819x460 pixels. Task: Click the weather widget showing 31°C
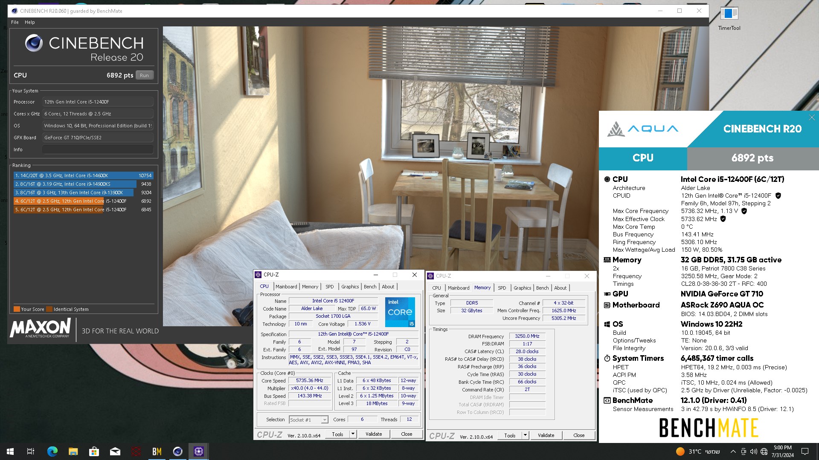tap(698, 451)
